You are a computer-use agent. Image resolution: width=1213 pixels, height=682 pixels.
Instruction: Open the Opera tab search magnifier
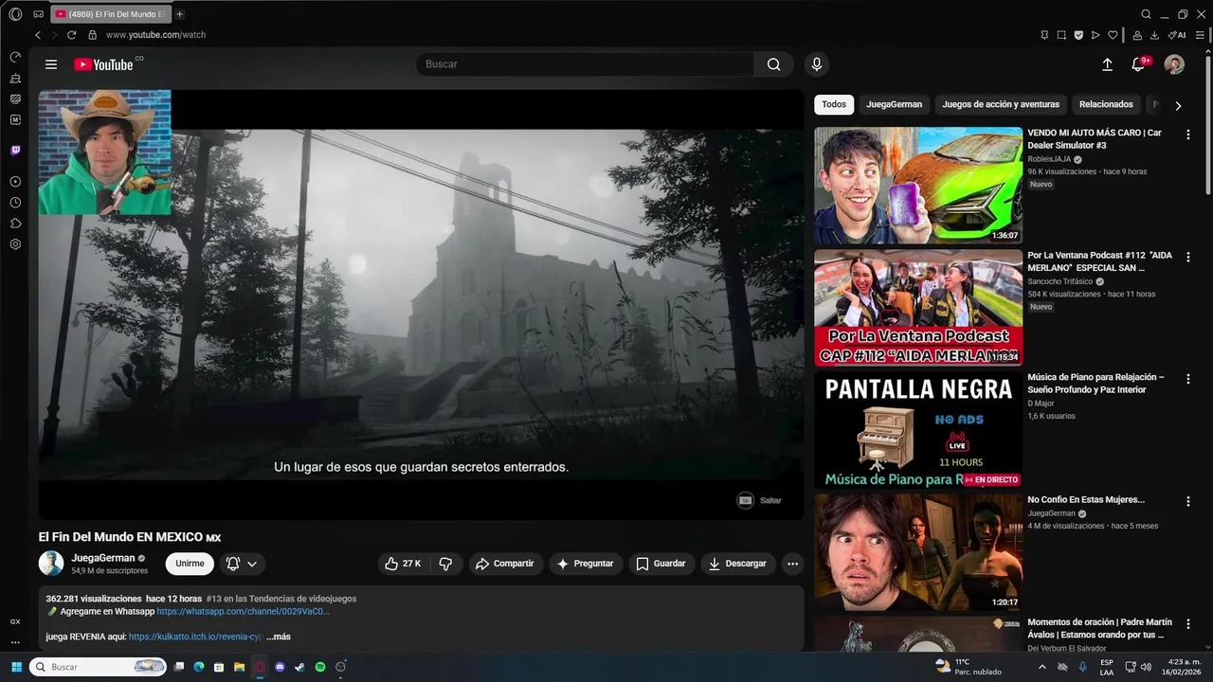pos(1146,14)
